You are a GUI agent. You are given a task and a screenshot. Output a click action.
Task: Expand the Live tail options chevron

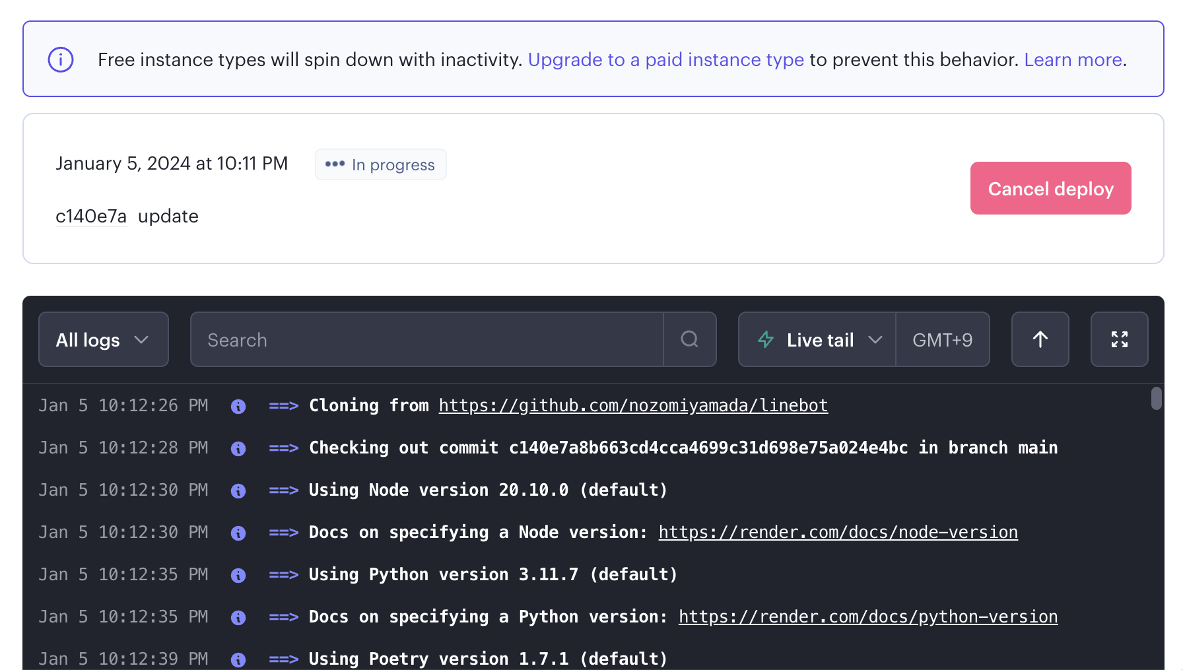click(x=876, y=339)
